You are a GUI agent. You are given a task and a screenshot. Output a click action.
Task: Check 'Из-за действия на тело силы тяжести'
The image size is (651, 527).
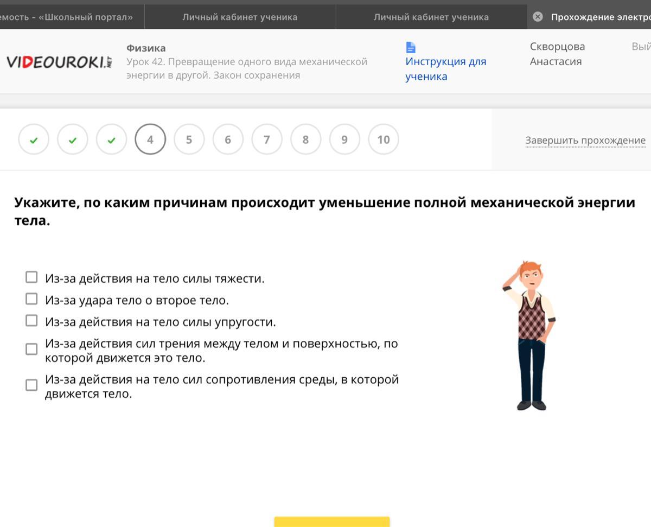click(31, 277)
